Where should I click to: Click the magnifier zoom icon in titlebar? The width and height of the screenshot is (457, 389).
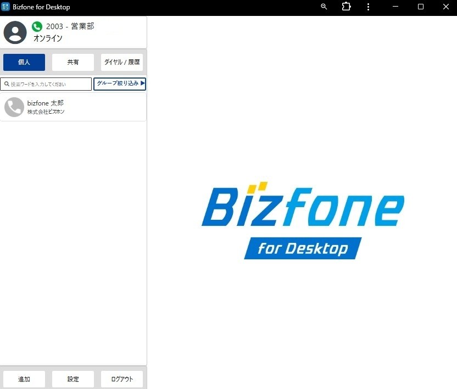tap(324, 7)
